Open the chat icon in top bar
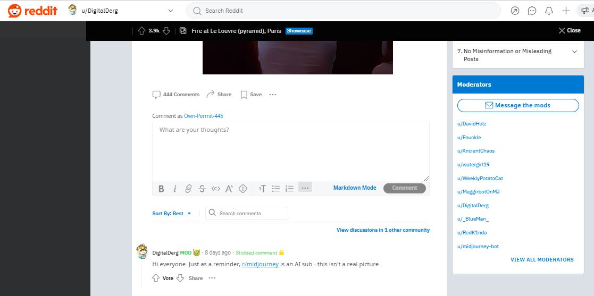This screenshot has width=594, height=296. click(532, 11)
